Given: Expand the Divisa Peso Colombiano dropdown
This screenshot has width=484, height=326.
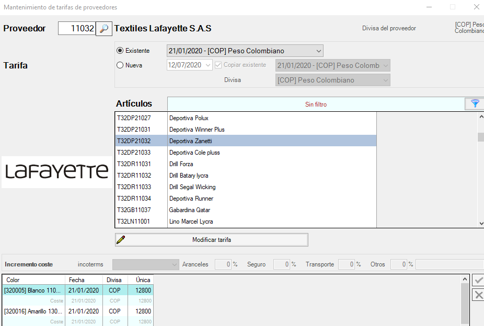Looking at the screenshot, I should coord(386,80).
